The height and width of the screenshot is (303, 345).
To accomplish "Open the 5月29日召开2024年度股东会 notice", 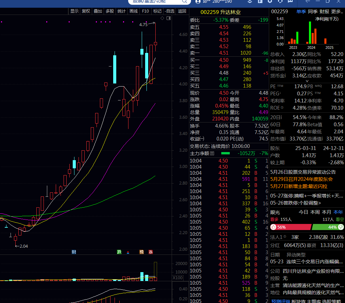I will coord(301,179).
